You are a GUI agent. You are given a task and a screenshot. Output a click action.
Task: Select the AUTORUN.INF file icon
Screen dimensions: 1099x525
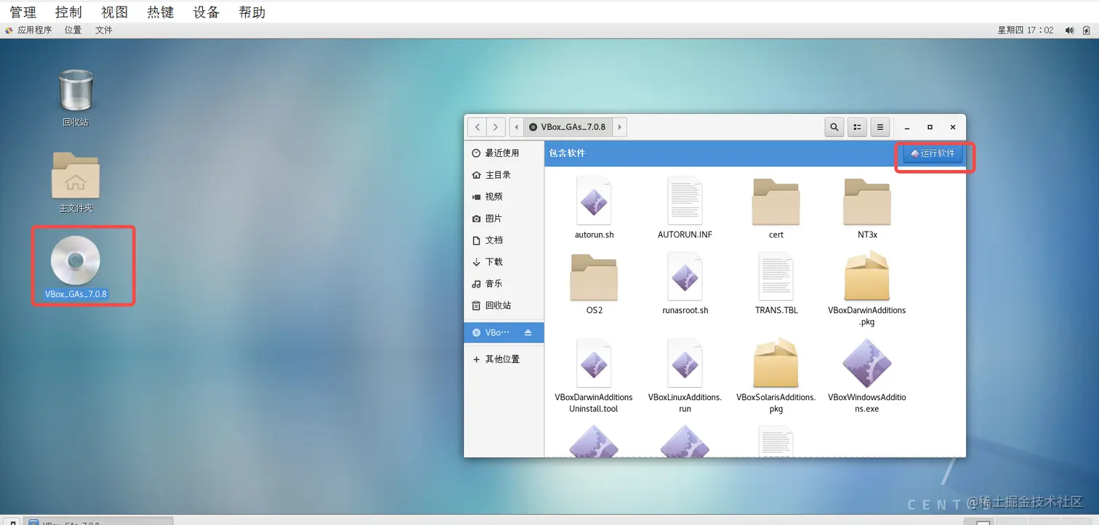click(x=685, y=201)
